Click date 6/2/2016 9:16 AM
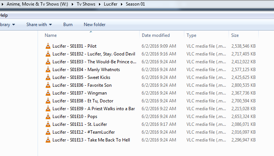Viewport: 274px width, 156px height. pos(159,54)
